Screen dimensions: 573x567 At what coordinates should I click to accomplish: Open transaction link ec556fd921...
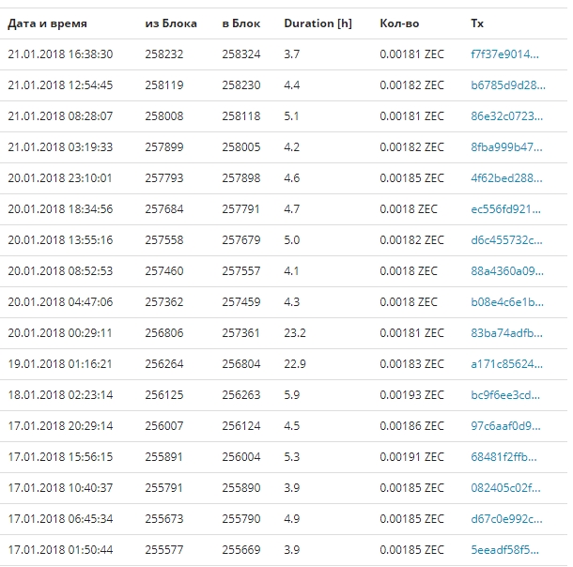coord(505,209)
